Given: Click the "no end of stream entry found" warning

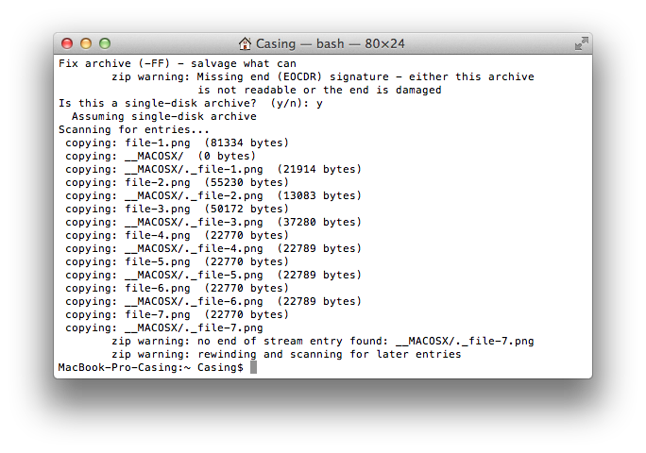Looking at the screenshot, I should [x=321, y=341].
